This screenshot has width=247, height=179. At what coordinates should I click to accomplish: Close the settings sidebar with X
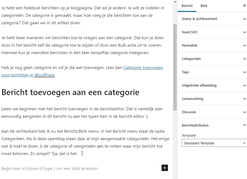pyautogui.click(x=244, y=6)
